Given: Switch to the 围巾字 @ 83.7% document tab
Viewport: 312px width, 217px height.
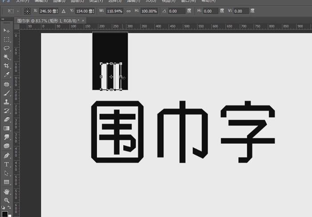Looking at the screenshot, I should tap(48, 21).
